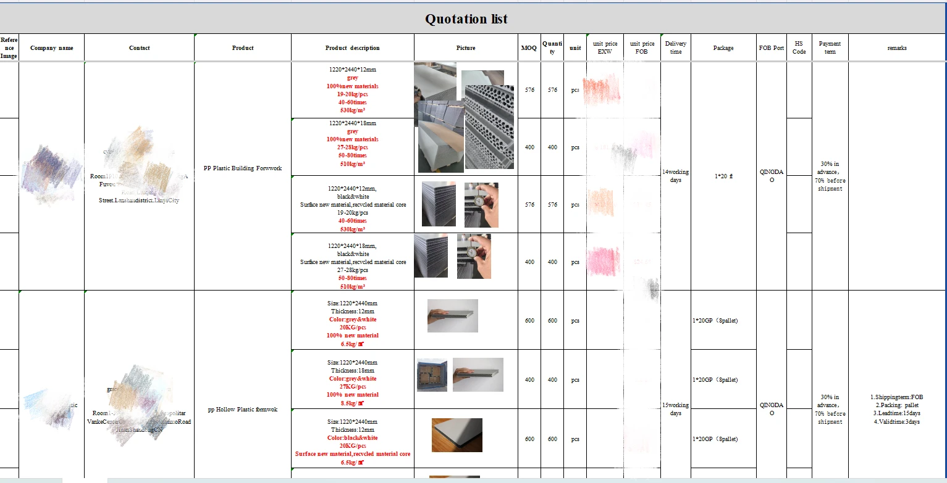Click the hand holding hollow panel photo
Screen dimensions: 947x483
[x=452, y=316]
